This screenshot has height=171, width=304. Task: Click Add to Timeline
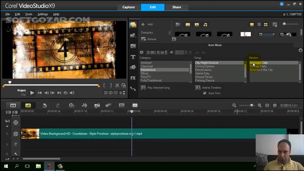(x=208, y=88)
